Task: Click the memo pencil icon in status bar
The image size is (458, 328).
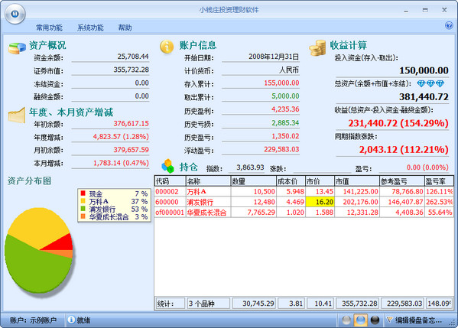Action: 389,320
